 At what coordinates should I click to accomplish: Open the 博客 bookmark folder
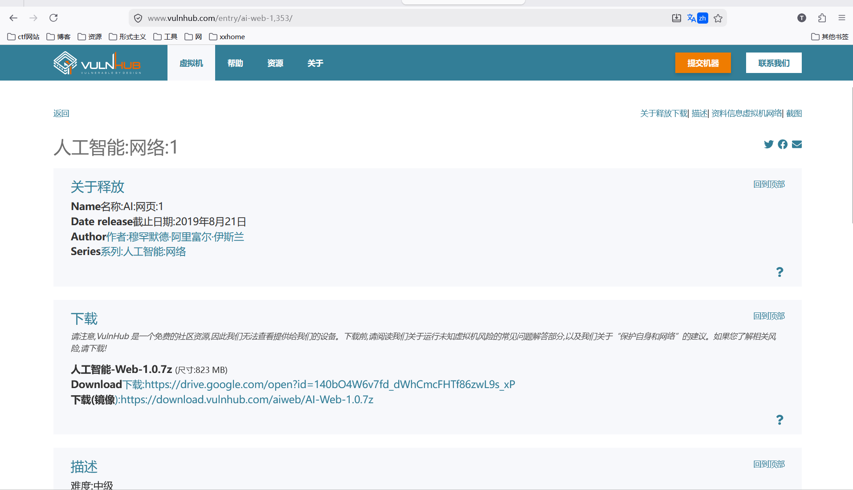[x=58, y=36]
